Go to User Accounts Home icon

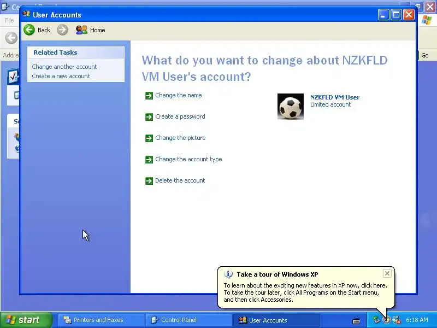coord(81,30)
